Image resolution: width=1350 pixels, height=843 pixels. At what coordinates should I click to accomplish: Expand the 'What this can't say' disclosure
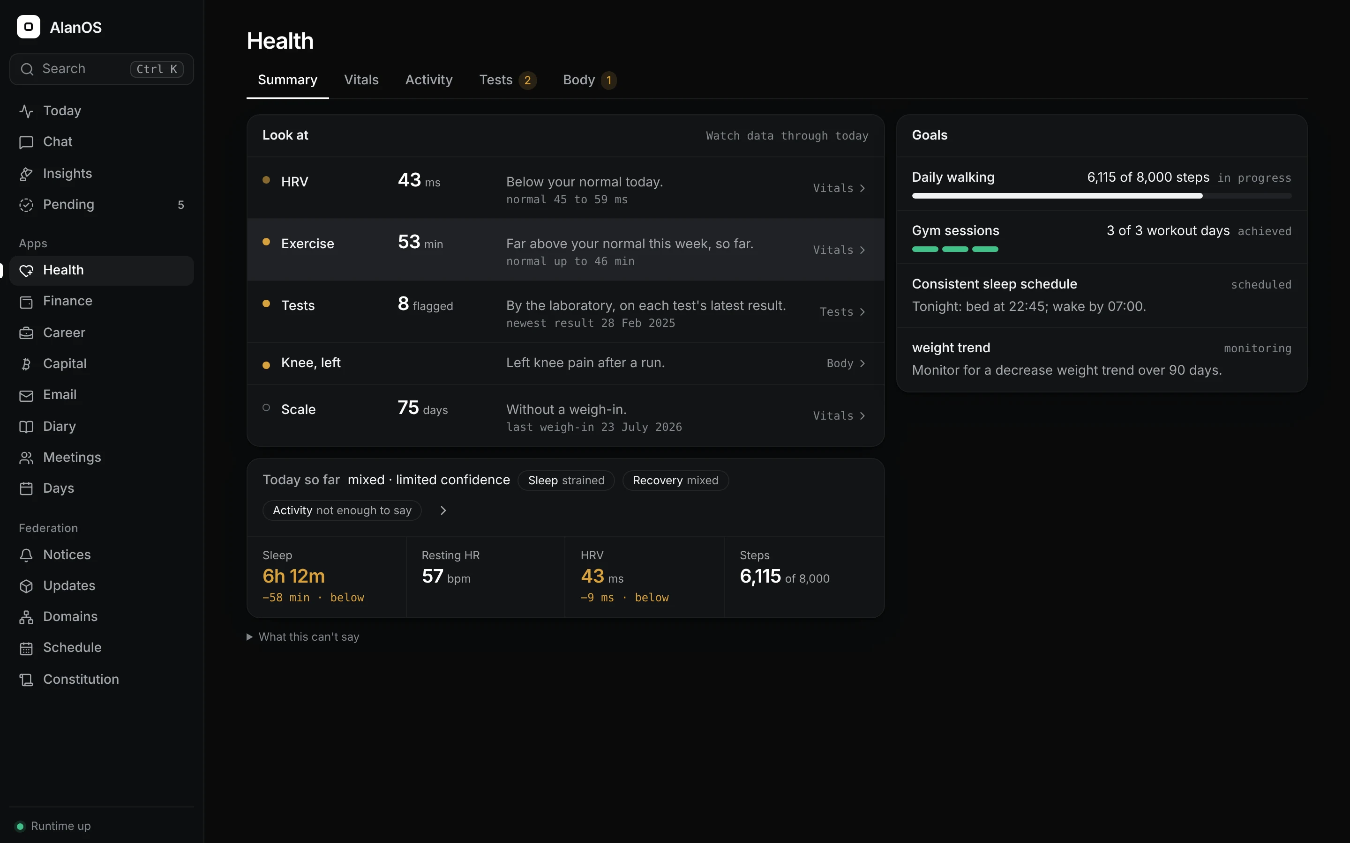(303, 637)
